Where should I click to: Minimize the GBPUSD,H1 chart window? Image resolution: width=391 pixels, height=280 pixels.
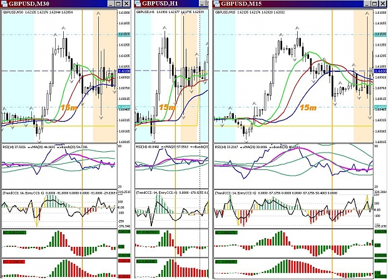click(203, 4)
